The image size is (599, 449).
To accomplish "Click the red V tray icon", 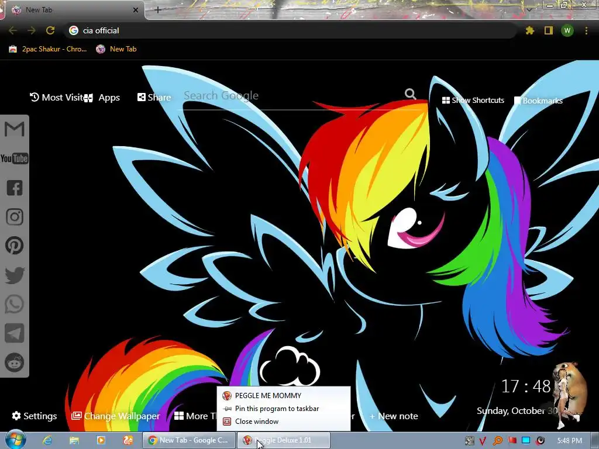I will click(483, 441).
